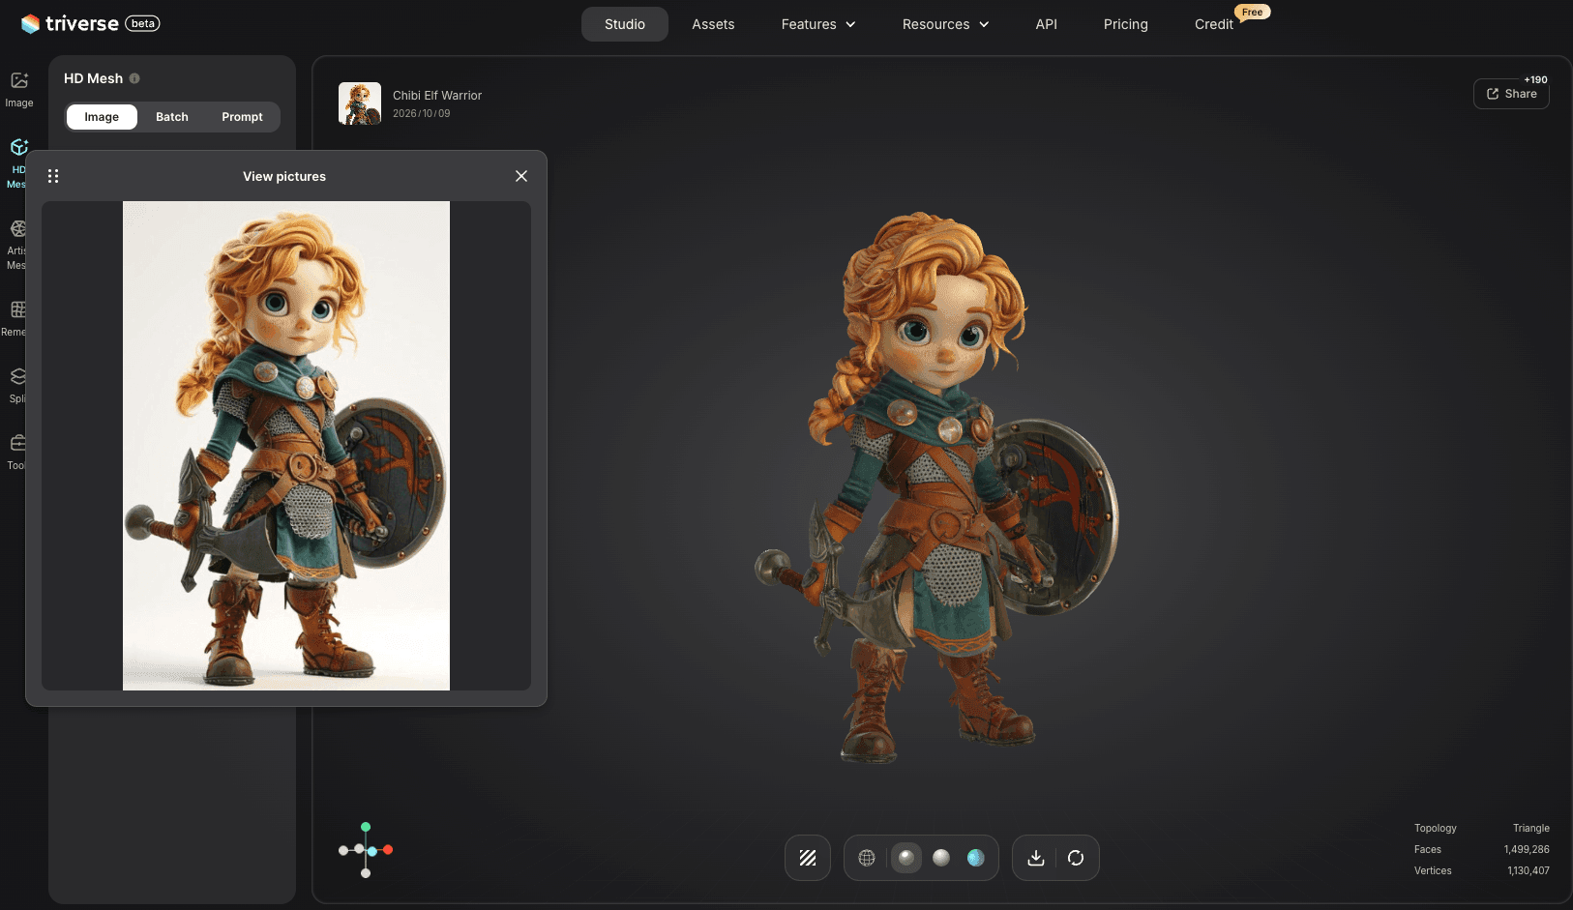Grab the View pictures drag handle
This screenshot has height=910, width=1573.
coord(53,176)
